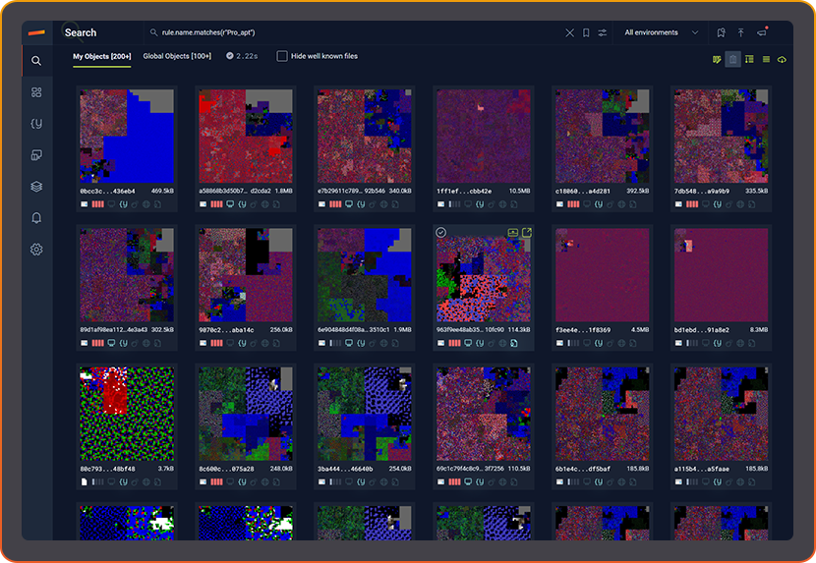Image resolution: width=816 pixels, height=563 pixels.
Task: Open thumbnail of a58868b3d50b7 object
Action: (246, 136)
